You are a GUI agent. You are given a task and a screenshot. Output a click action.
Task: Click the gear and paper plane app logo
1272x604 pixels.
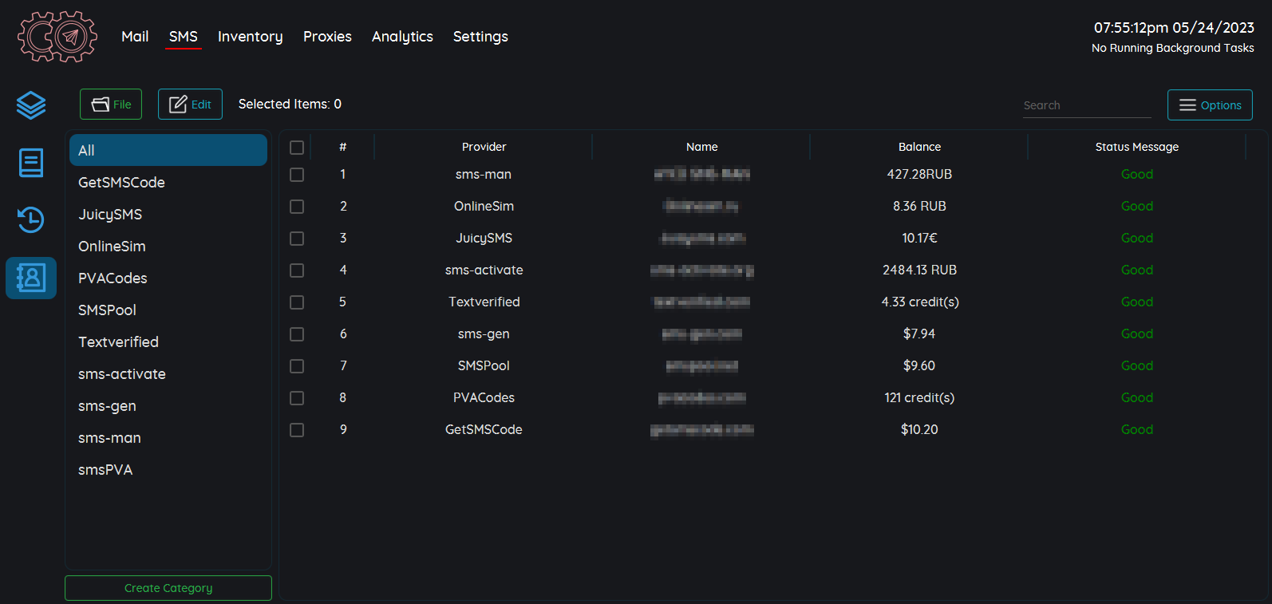click(x=57, y=37)
